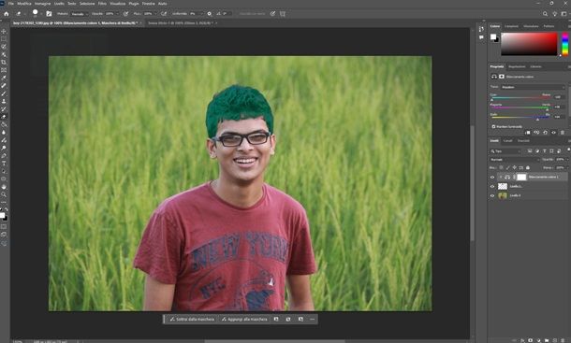Click the foreground color swatch in Colore panel
This screenshot has height=343, width=571.
pyautogui.click(x=493, y=36)
